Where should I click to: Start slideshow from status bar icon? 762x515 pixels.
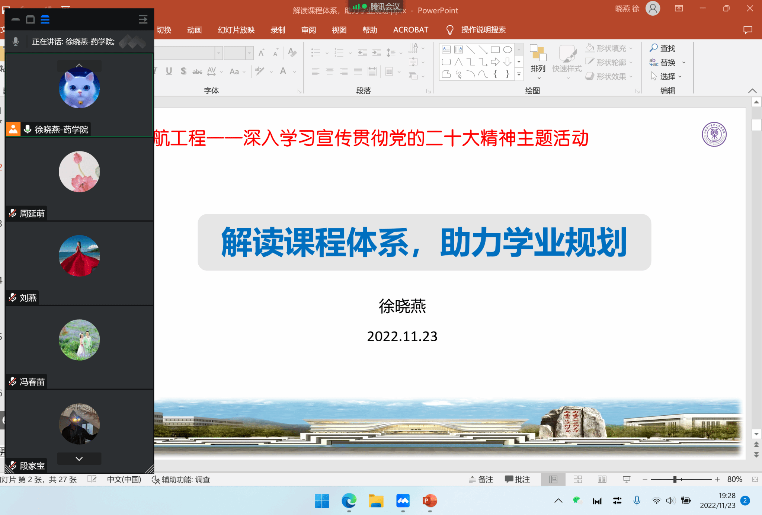coord(627,479)
